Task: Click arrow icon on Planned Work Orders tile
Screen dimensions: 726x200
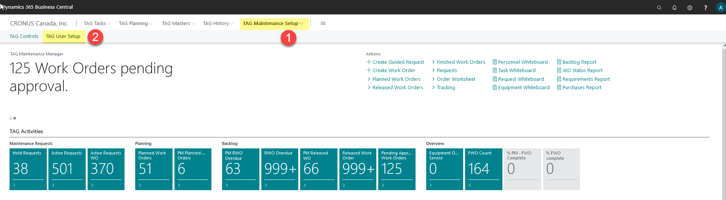Action: (140, 185)
